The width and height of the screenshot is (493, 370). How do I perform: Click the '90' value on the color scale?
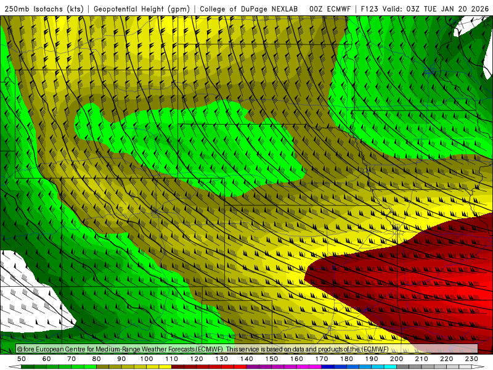coord(121,359)
